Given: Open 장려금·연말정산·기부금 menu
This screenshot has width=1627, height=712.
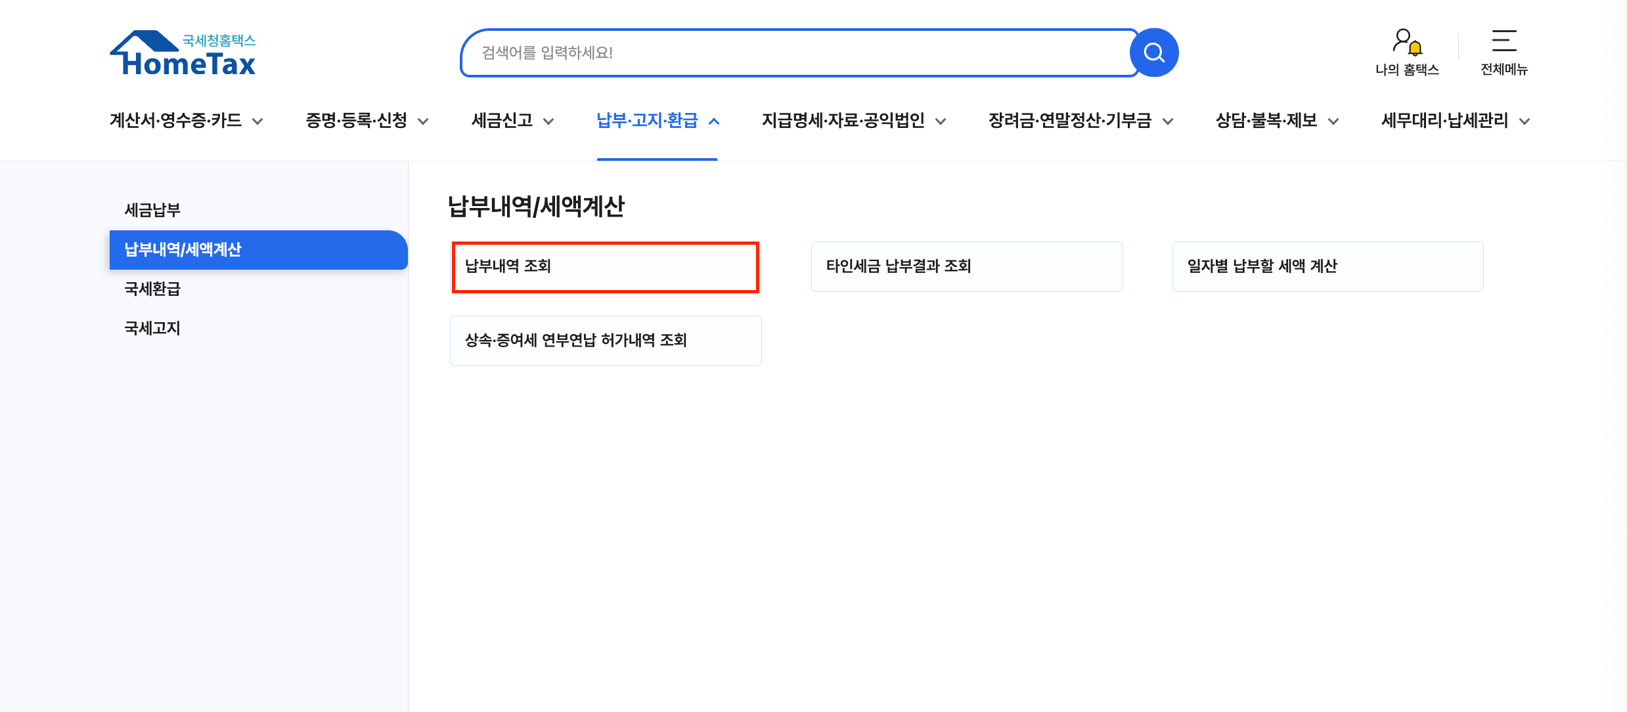Looking at the screenshot, I should coord(1069,121).
